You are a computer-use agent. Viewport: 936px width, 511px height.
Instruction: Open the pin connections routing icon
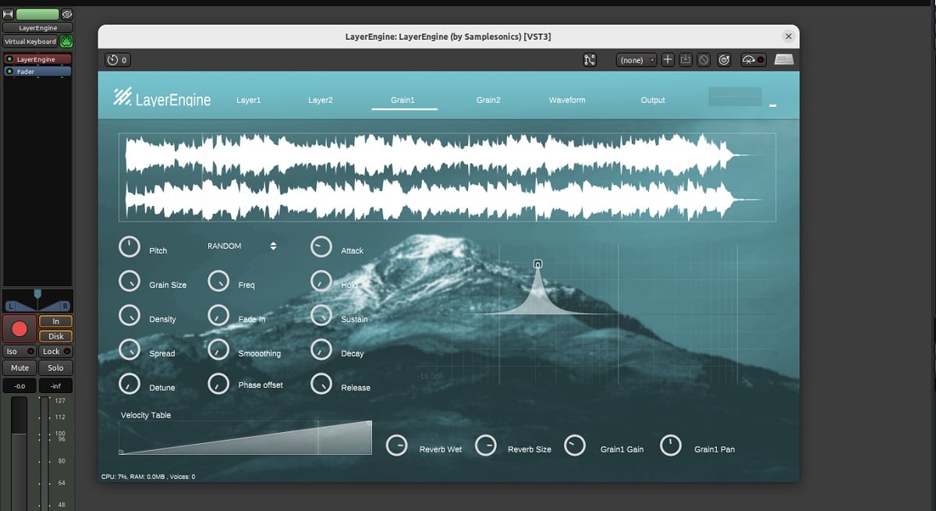[x=590, y=59]
